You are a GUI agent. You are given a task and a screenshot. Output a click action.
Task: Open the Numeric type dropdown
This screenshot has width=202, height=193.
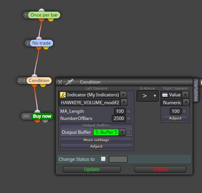[186, 103]
